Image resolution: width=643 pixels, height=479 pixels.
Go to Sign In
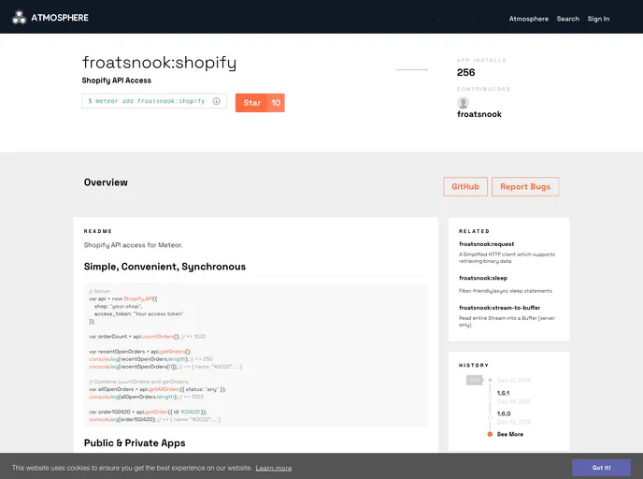click(598, 19)
